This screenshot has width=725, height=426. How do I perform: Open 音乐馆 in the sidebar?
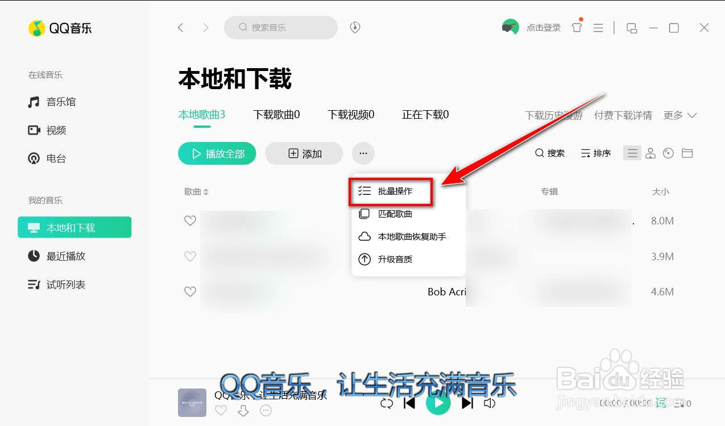(52, 102)
